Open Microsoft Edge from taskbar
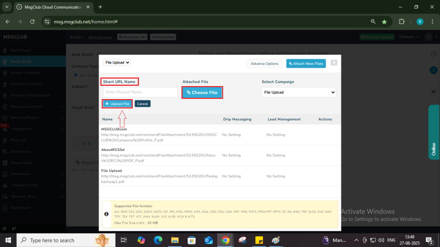Image resolution: width=440 pixels, height=247 pixels. (158, 240)
